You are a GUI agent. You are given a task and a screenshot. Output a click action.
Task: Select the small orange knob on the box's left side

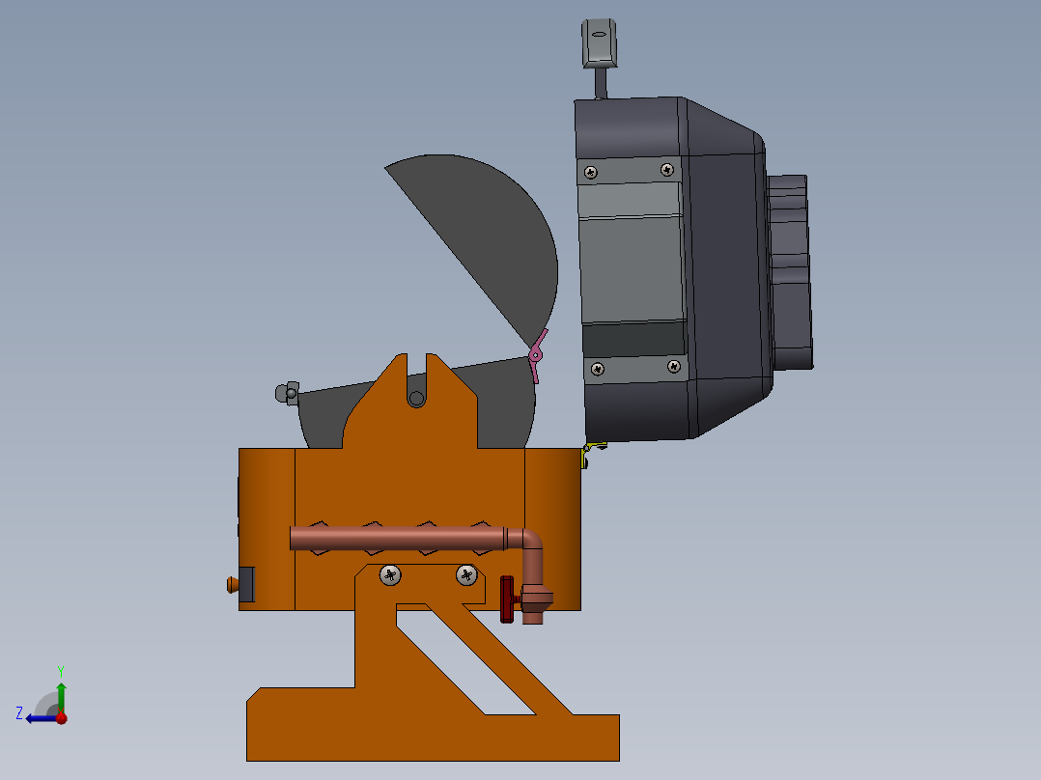(233, 585)
